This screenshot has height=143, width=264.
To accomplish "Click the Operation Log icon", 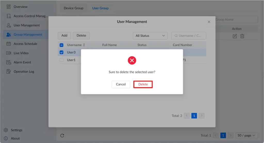I will (9, 71).
